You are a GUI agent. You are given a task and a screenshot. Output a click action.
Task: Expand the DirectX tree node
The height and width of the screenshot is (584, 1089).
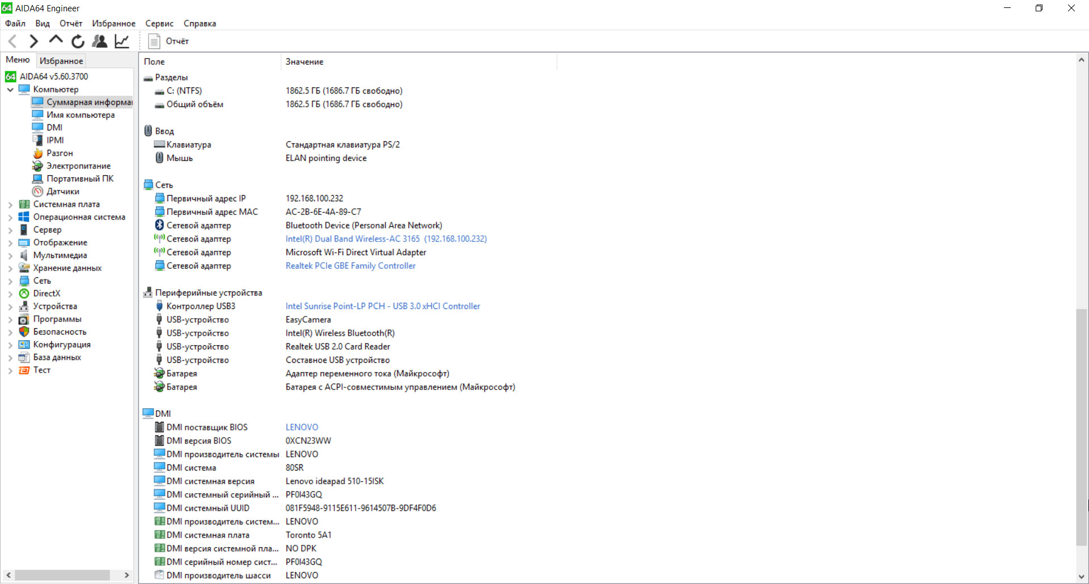(10, 294)
